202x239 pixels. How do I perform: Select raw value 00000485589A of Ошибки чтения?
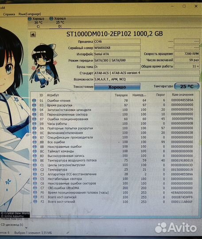182,100
